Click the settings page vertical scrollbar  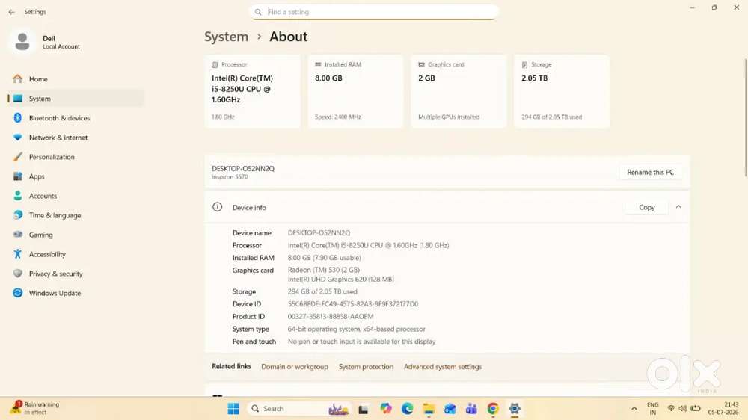(x=746, y=117)
